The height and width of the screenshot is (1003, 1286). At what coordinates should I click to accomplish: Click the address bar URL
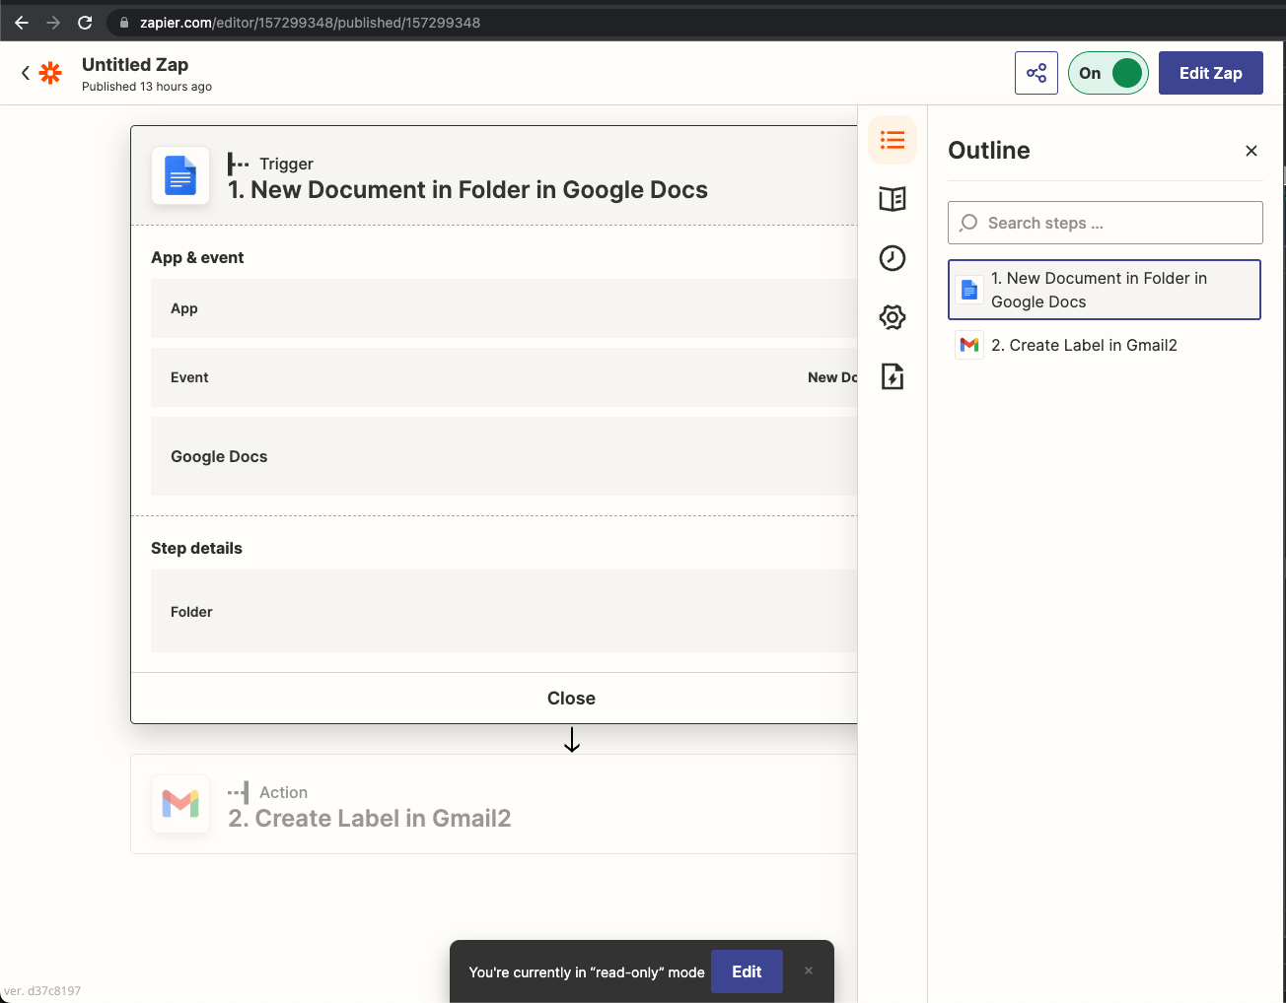[310, 22]
